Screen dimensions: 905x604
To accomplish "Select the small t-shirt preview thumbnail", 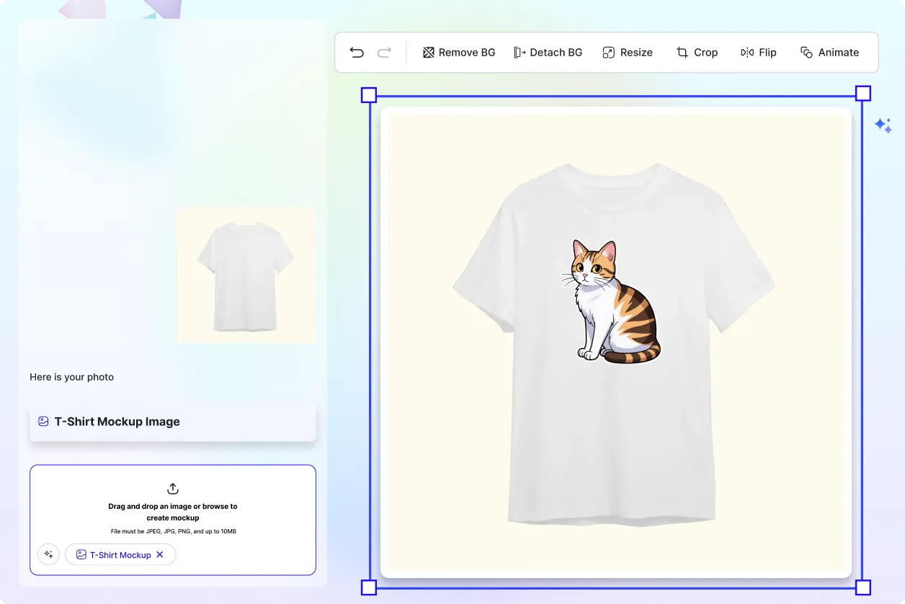I will point(246,275).
